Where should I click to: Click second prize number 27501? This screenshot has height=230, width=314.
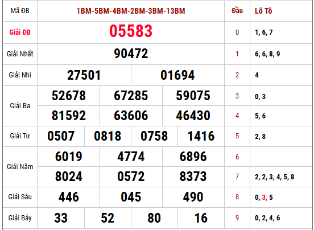tap(84, 75)
